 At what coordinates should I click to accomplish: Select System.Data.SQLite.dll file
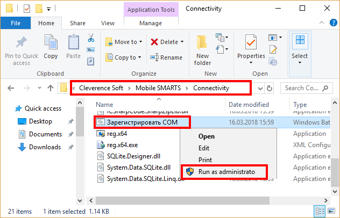tap(134, 168)
